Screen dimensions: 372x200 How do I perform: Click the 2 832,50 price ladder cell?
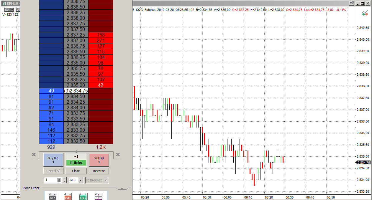click(x=76, y=141)
